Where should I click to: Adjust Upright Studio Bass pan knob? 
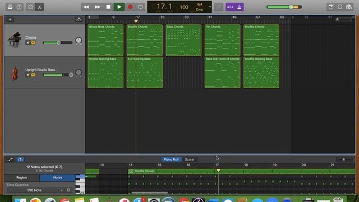click(79, 73)
